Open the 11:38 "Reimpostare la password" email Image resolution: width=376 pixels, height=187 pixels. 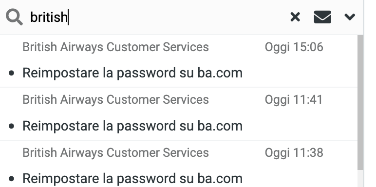click(x=132, y=179)
